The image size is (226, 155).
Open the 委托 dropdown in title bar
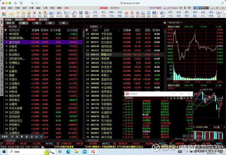205,8
